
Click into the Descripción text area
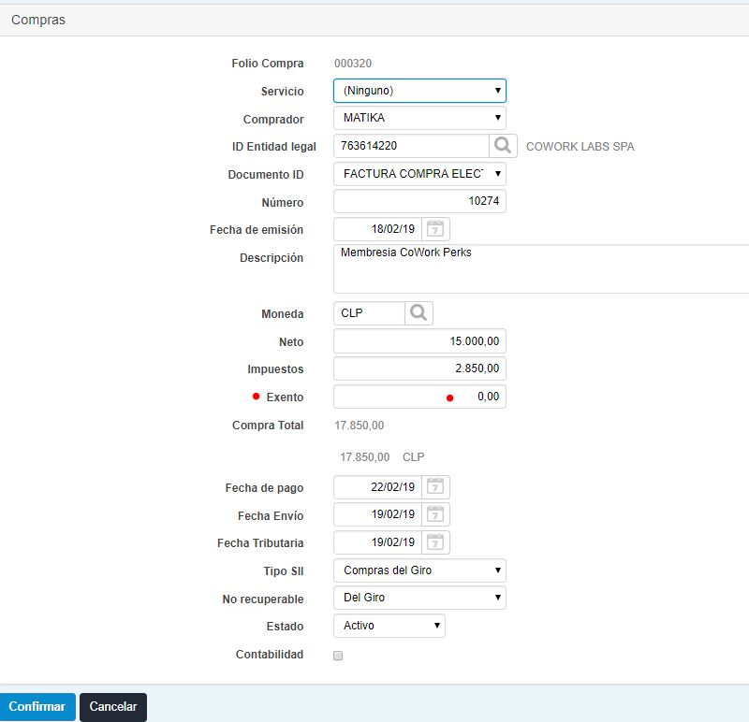pyautogui.click(x=541, y=268)
